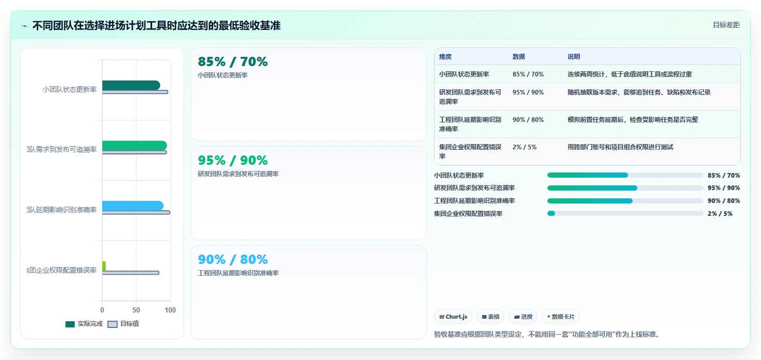
Task: Click the 目标差距 label in the header
Action: 726,25
